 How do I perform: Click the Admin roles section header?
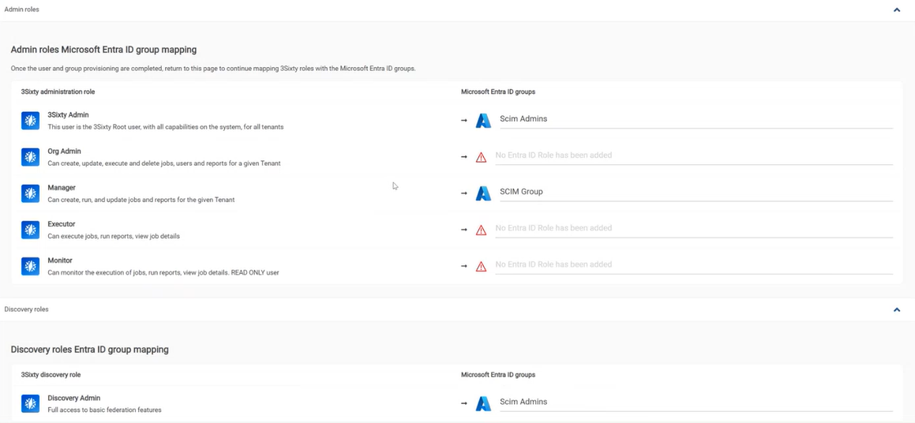[22, 9]
